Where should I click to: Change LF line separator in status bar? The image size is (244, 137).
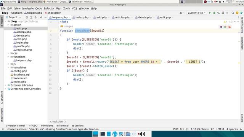click(212, 129)
